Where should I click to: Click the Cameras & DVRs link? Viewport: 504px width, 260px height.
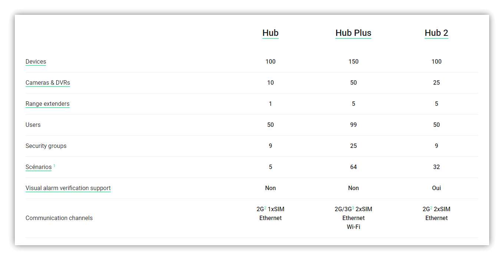pyautogui.click(x=48, y=83)
